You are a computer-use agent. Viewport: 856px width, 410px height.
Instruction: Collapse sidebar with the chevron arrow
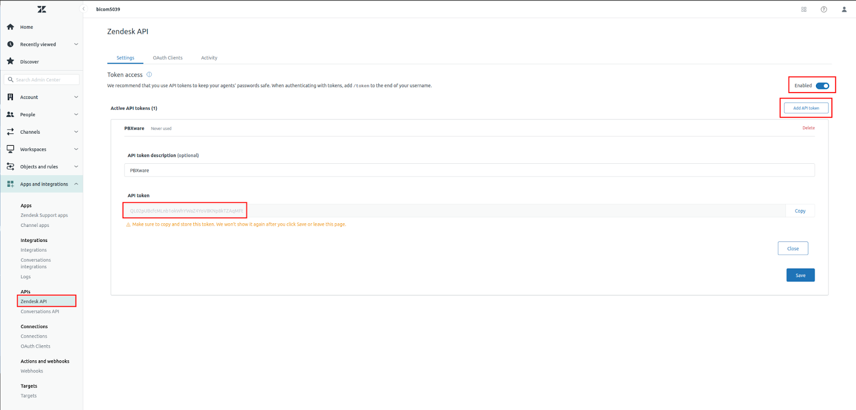coord(83,9)
